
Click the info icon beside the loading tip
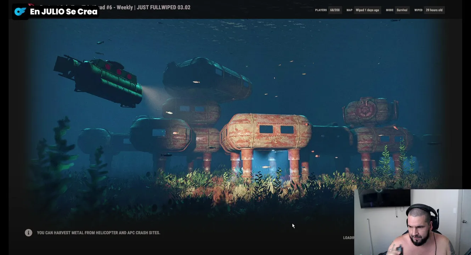pos(28,233)
